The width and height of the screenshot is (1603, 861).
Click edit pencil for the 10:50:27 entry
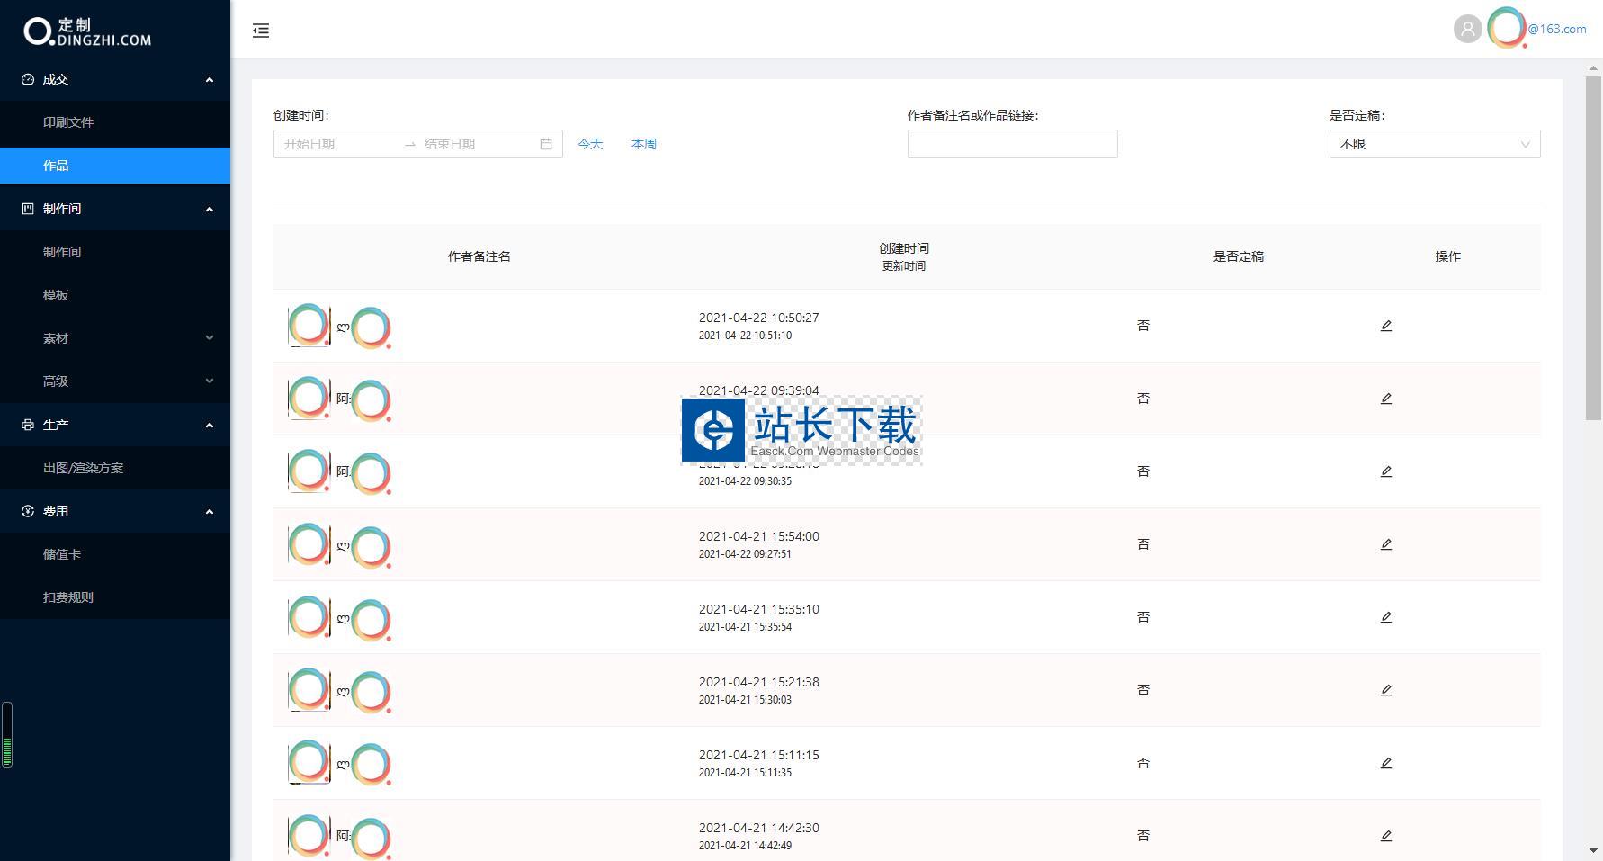pyautogui.click(x=1385, y=326)
